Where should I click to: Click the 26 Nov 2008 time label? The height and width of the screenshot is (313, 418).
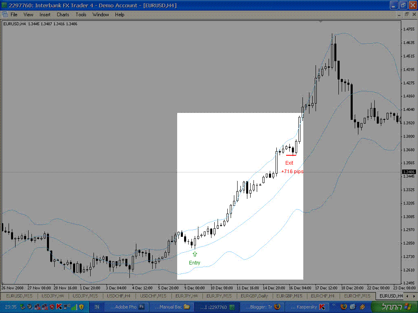(x=13, y=288)
